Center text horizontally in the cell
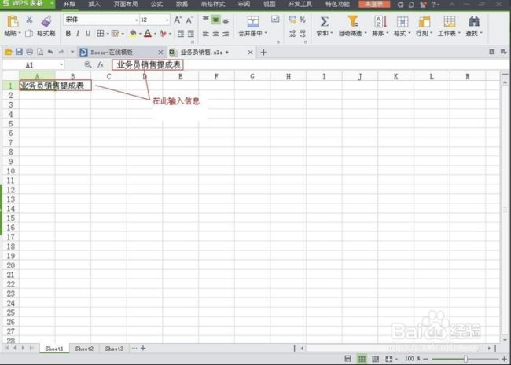 (215, 33)
